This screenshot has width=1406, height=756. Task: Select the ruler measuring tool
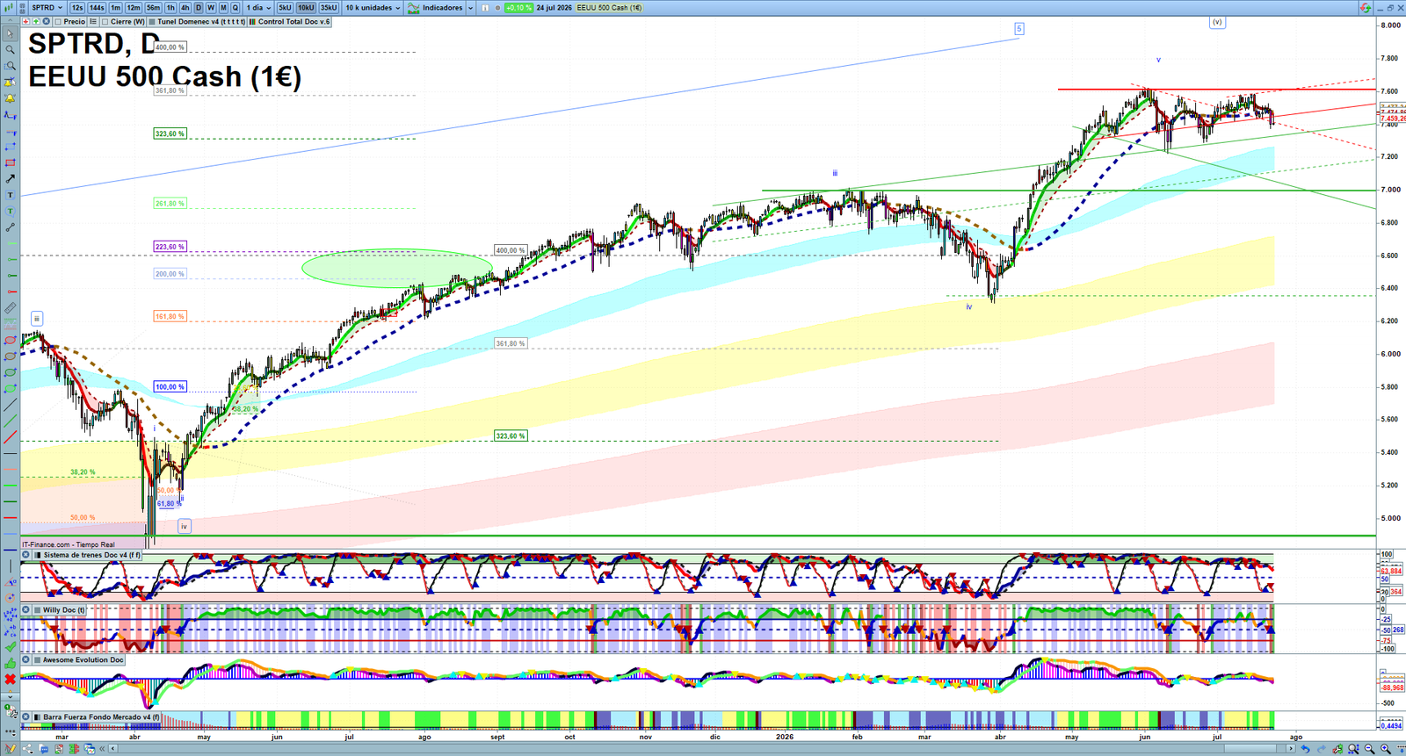[x=11, y=308]
